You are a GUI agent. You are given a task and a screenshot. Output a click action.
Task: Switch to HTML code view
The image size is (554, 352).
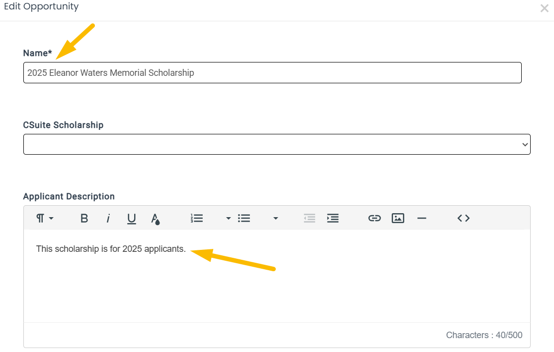tap(464, 218)
